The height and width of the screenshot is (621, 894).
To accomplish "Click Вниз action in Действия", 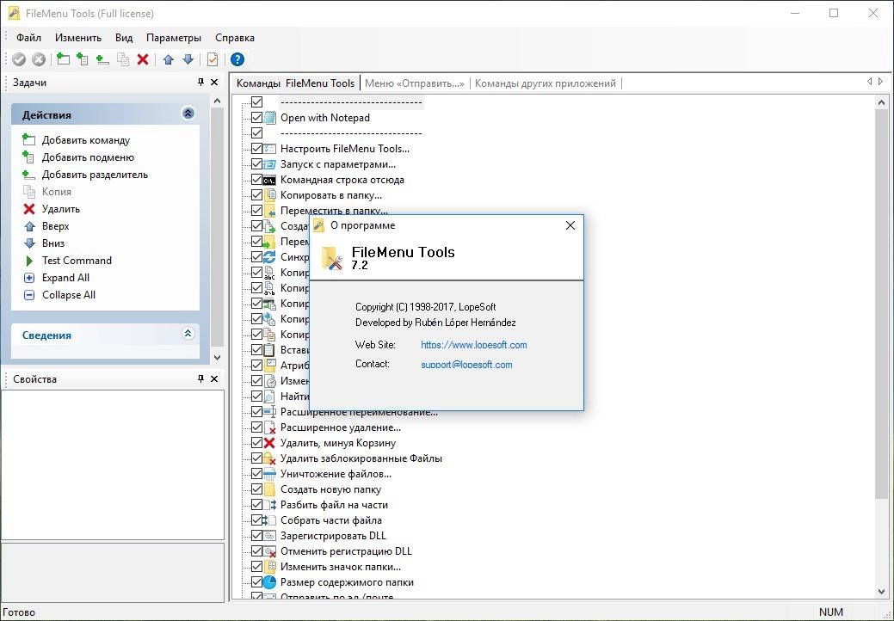I will tap(53, 244).
